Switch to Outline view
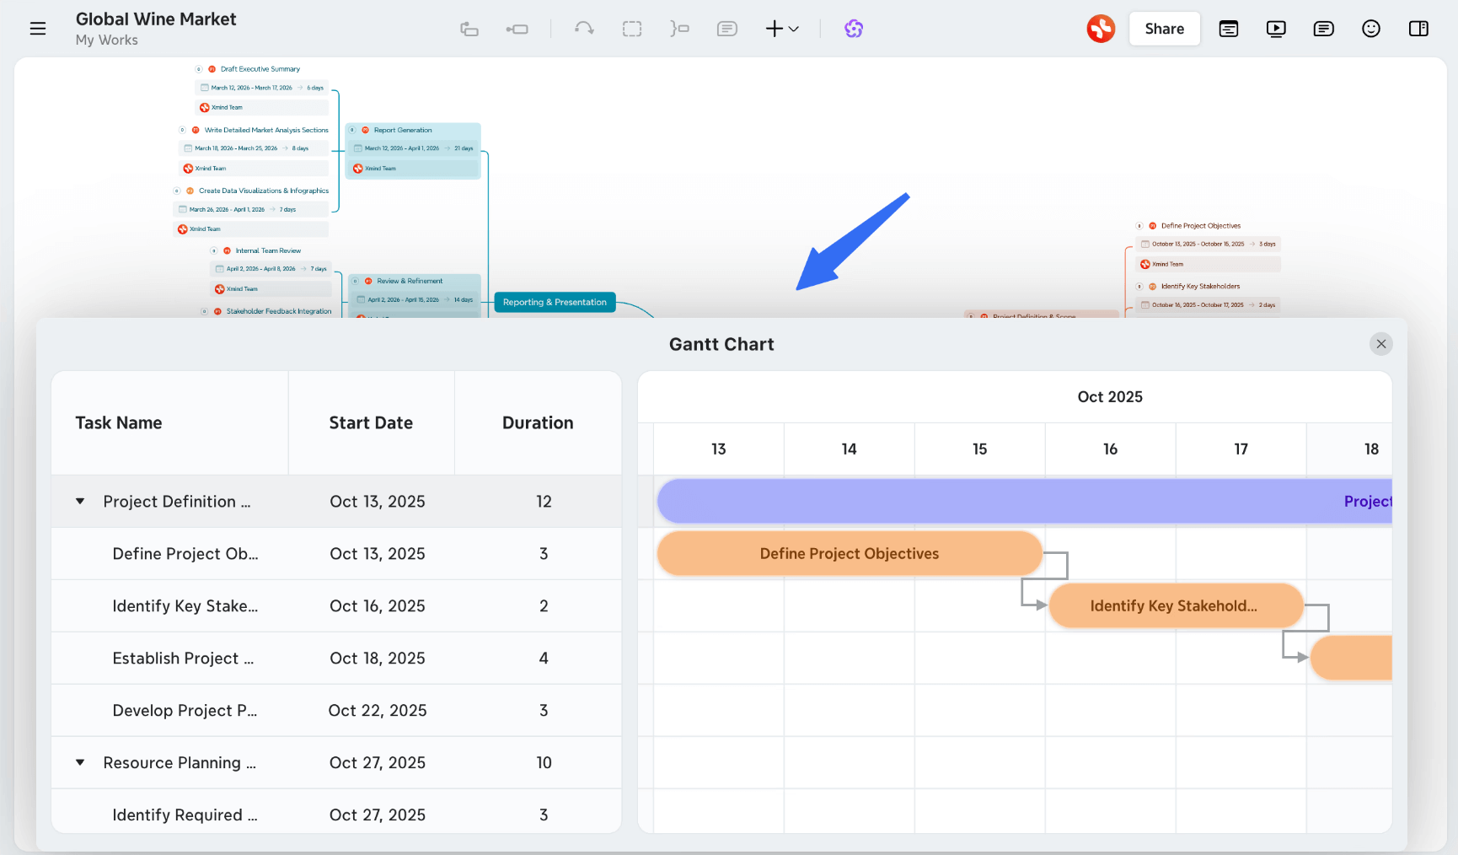 [x=1228, y=28]
